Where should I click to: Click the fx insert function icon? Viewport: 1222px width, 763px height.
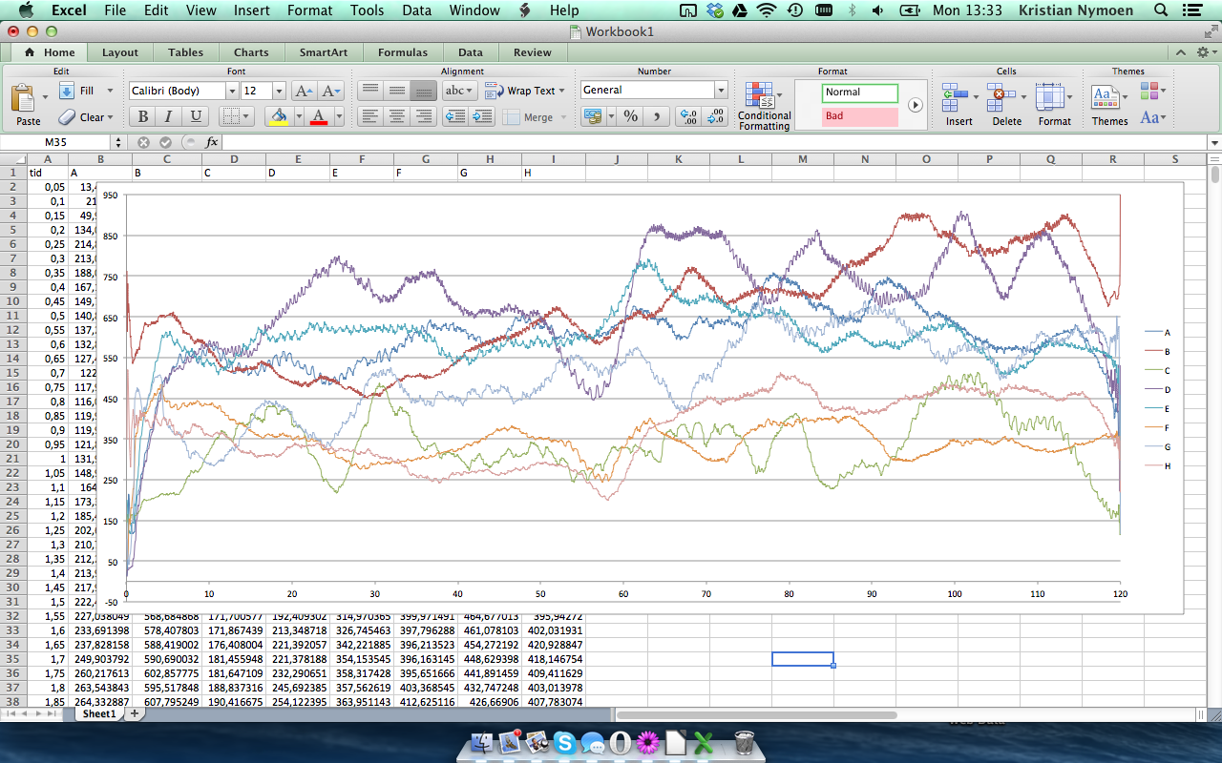212,142
